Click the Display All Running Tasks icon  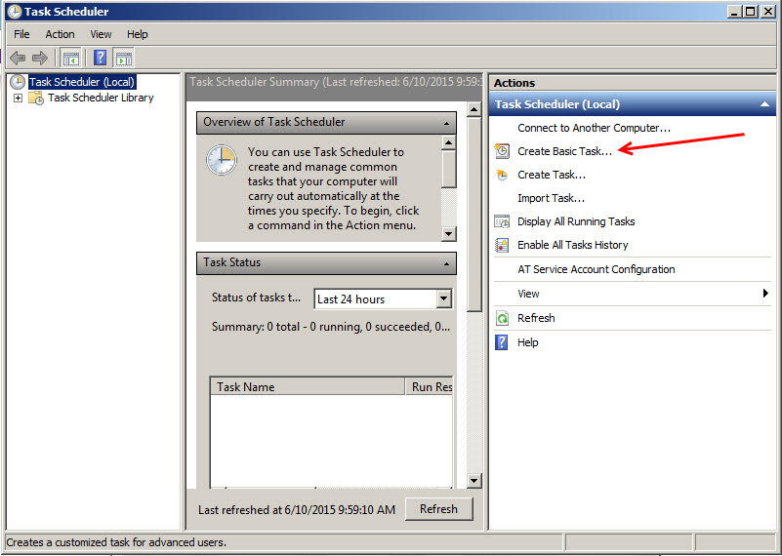tap(502, 221)
